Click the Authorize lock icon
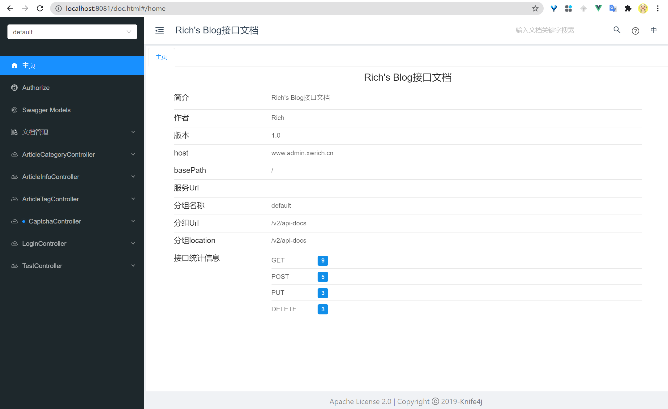The width and height of the screenshot is (668, 409). (15, 88)
